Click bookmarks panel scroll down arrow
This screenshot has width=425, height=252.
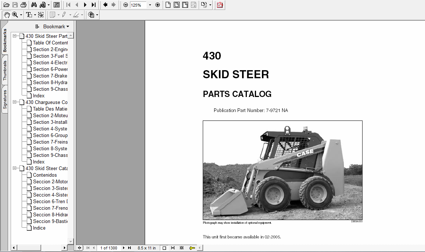[71, 241]
